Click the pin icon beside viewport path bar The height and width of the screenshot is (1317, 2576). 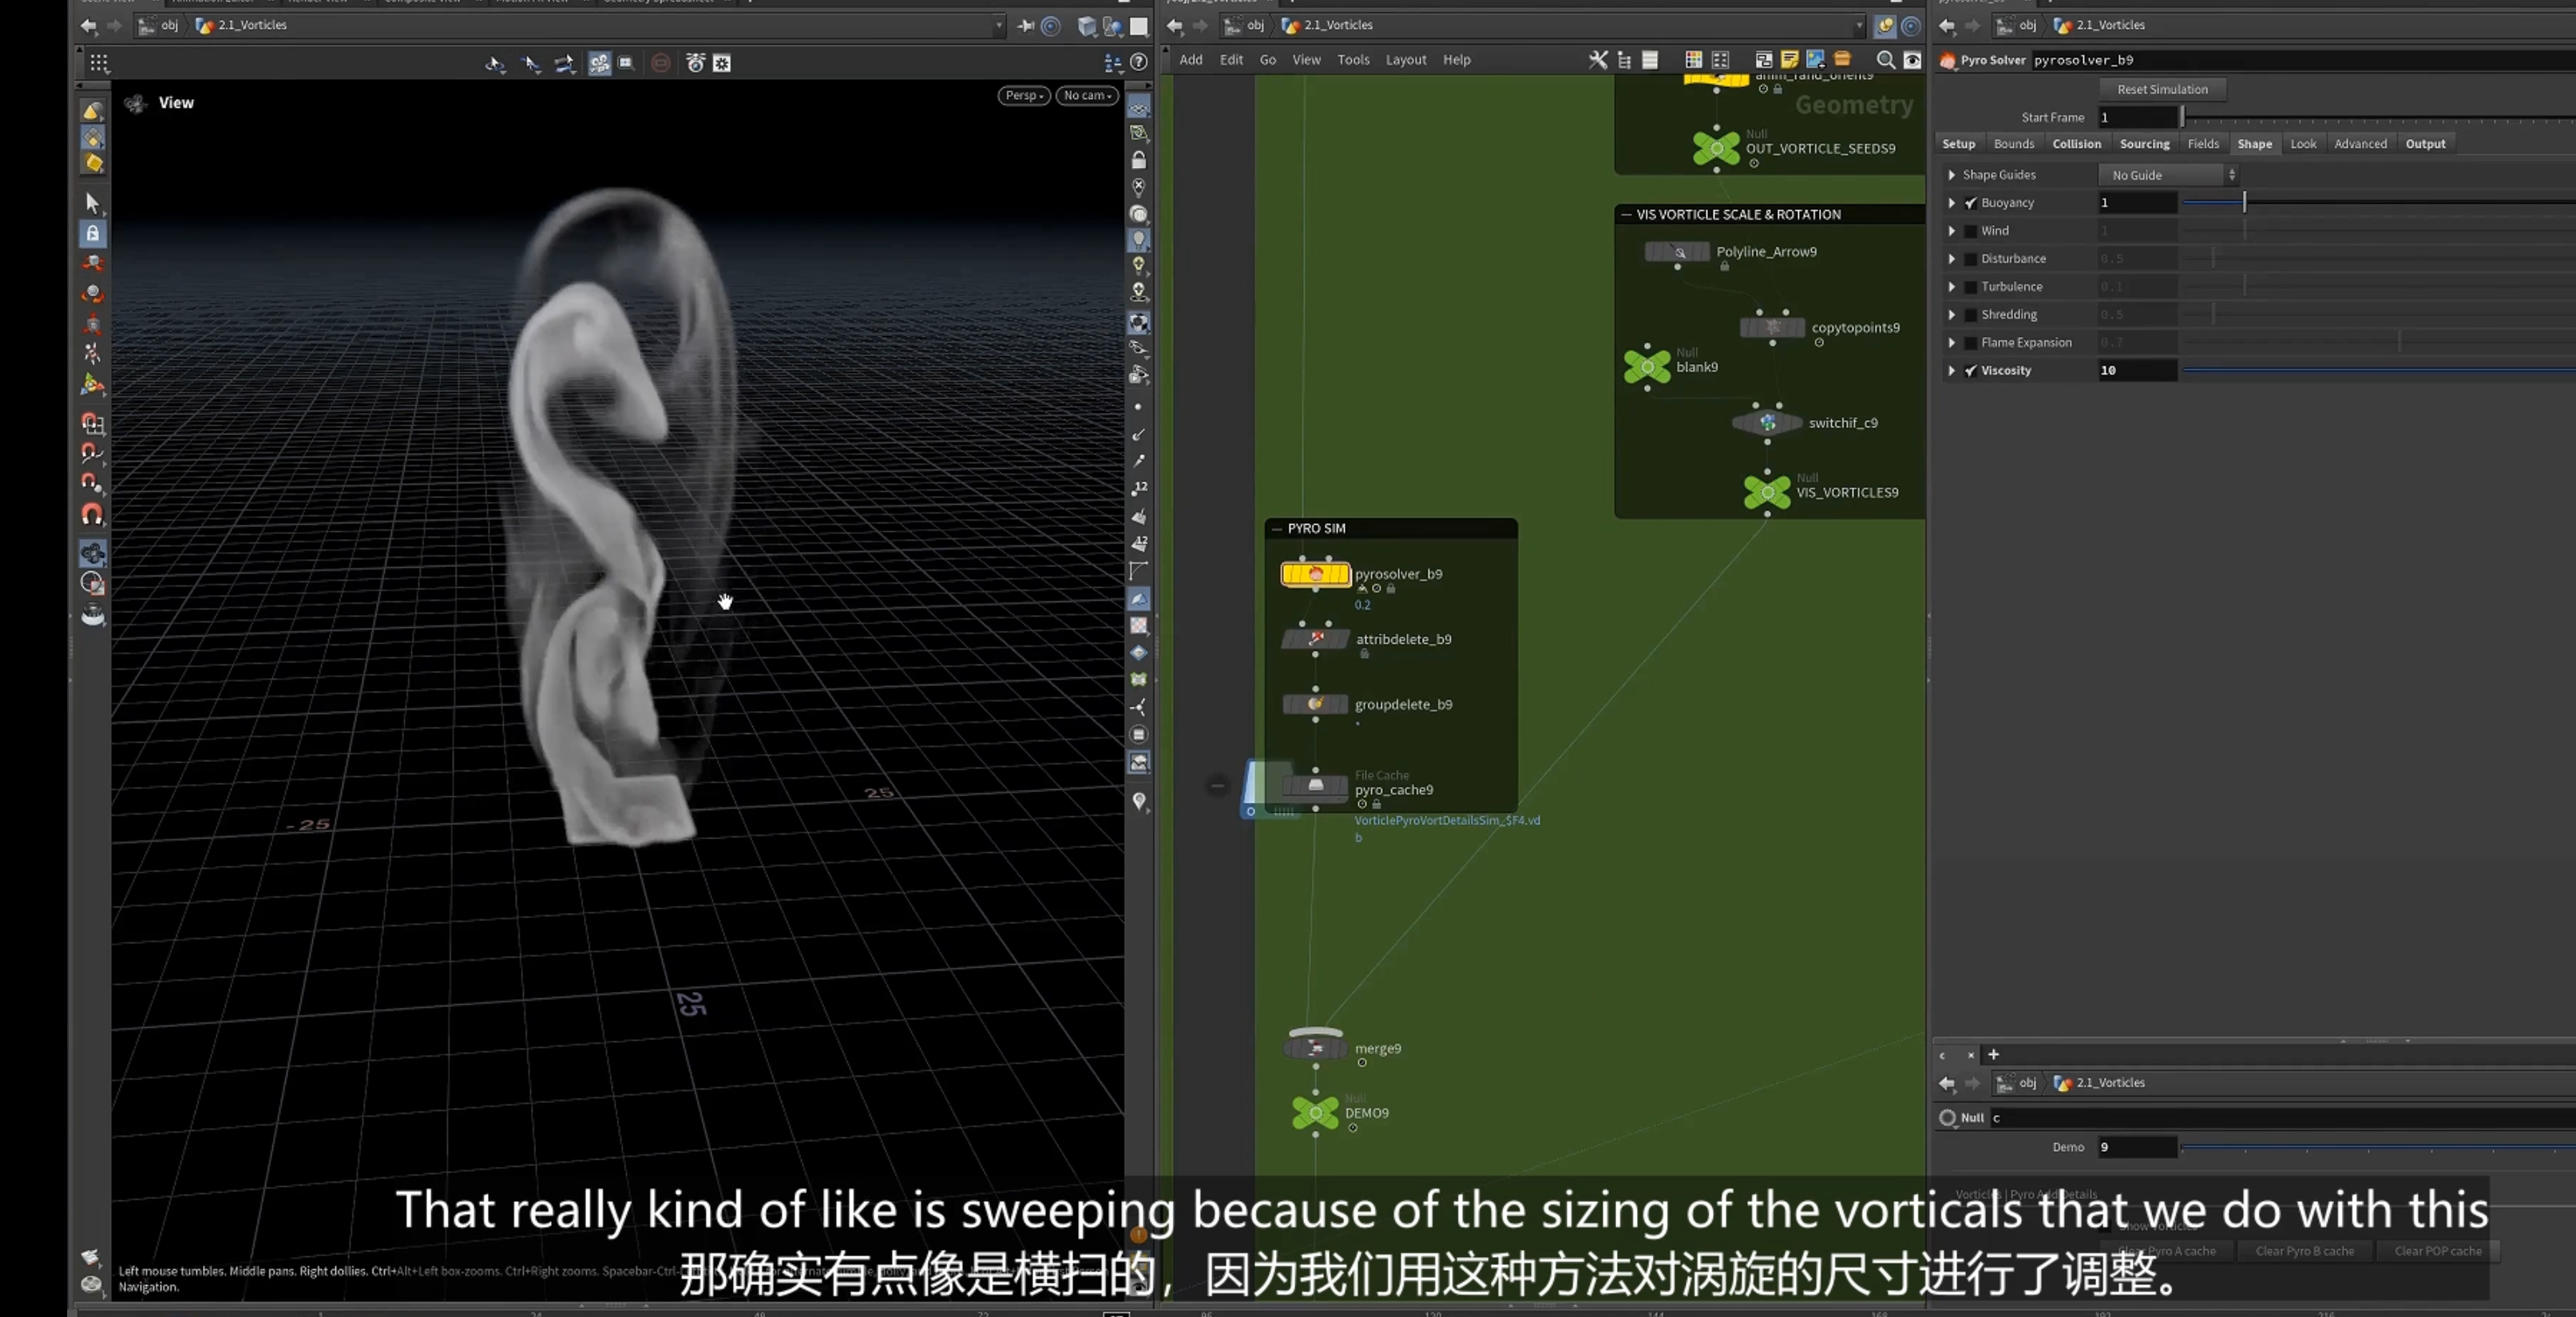click(1026, 26)
